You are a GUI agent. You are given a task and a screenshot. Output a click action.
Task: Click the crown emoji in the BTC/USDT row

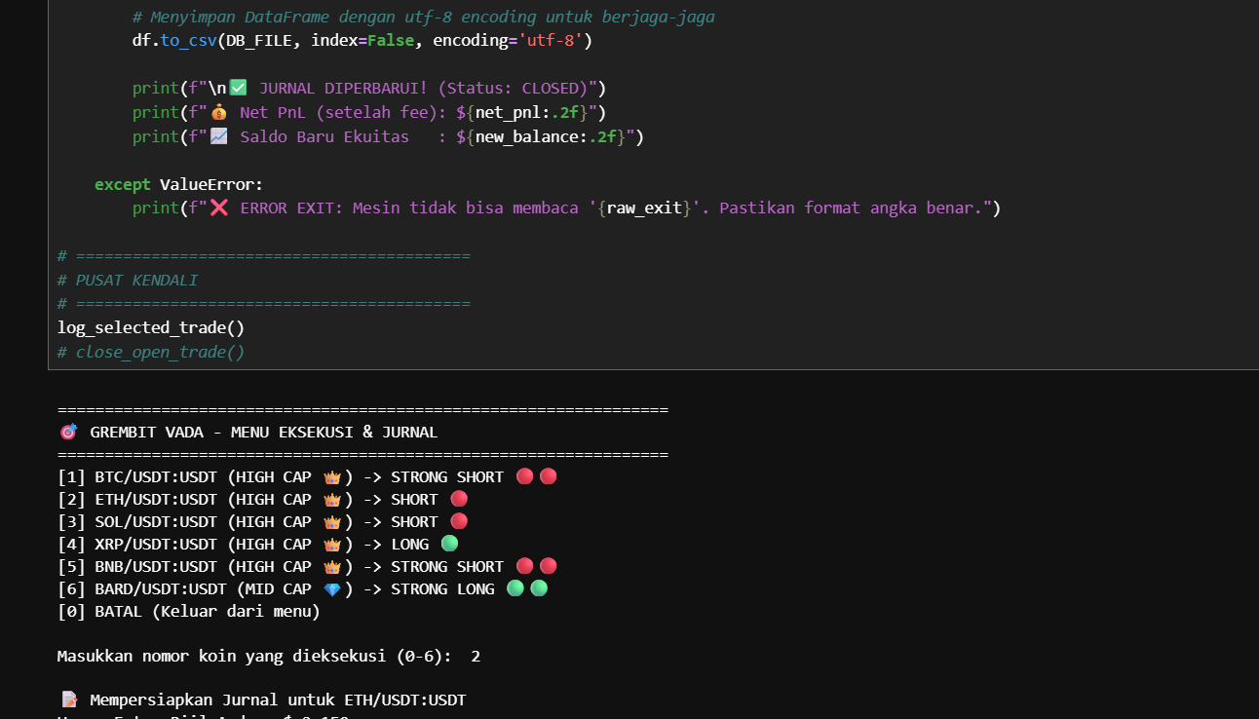331,477
